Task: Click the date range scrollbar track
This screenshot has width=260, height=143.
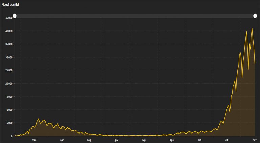Action: click(x=135, y=16)
